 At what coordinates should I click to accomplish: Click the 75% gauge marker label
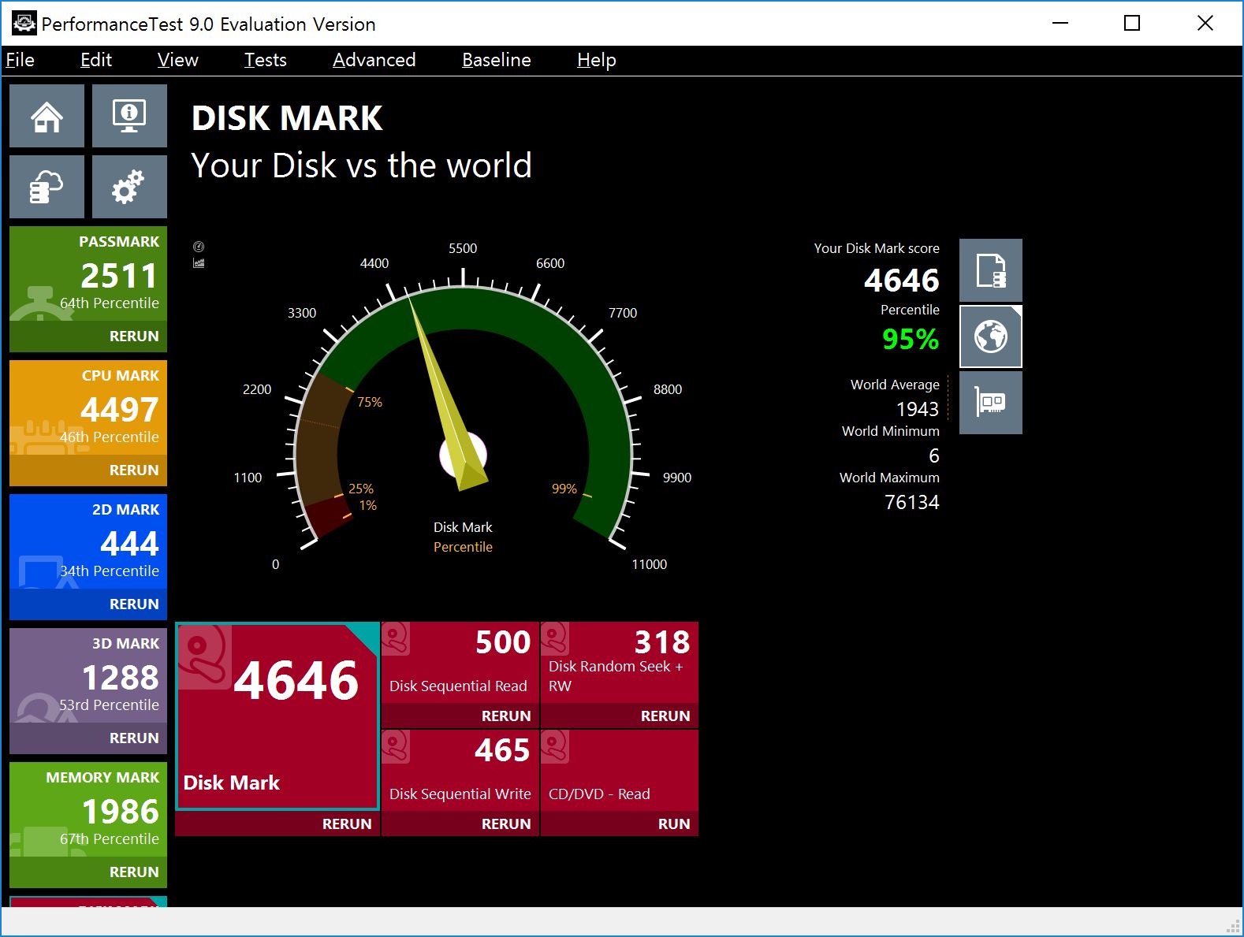[x=369, y=402]
